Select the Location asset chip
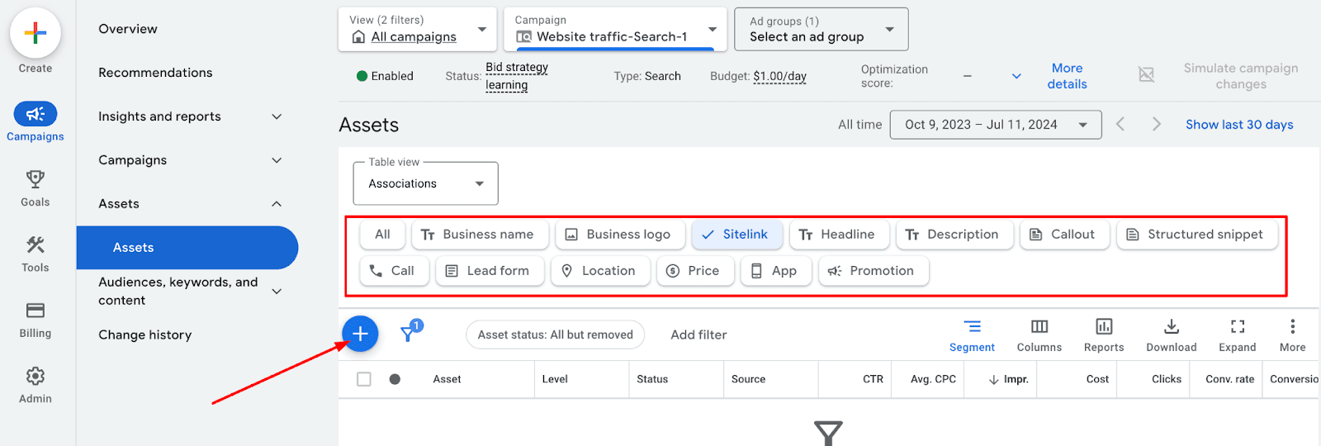Image resolution: width=1321 pixels, height=446 pixels. [600, 271]
